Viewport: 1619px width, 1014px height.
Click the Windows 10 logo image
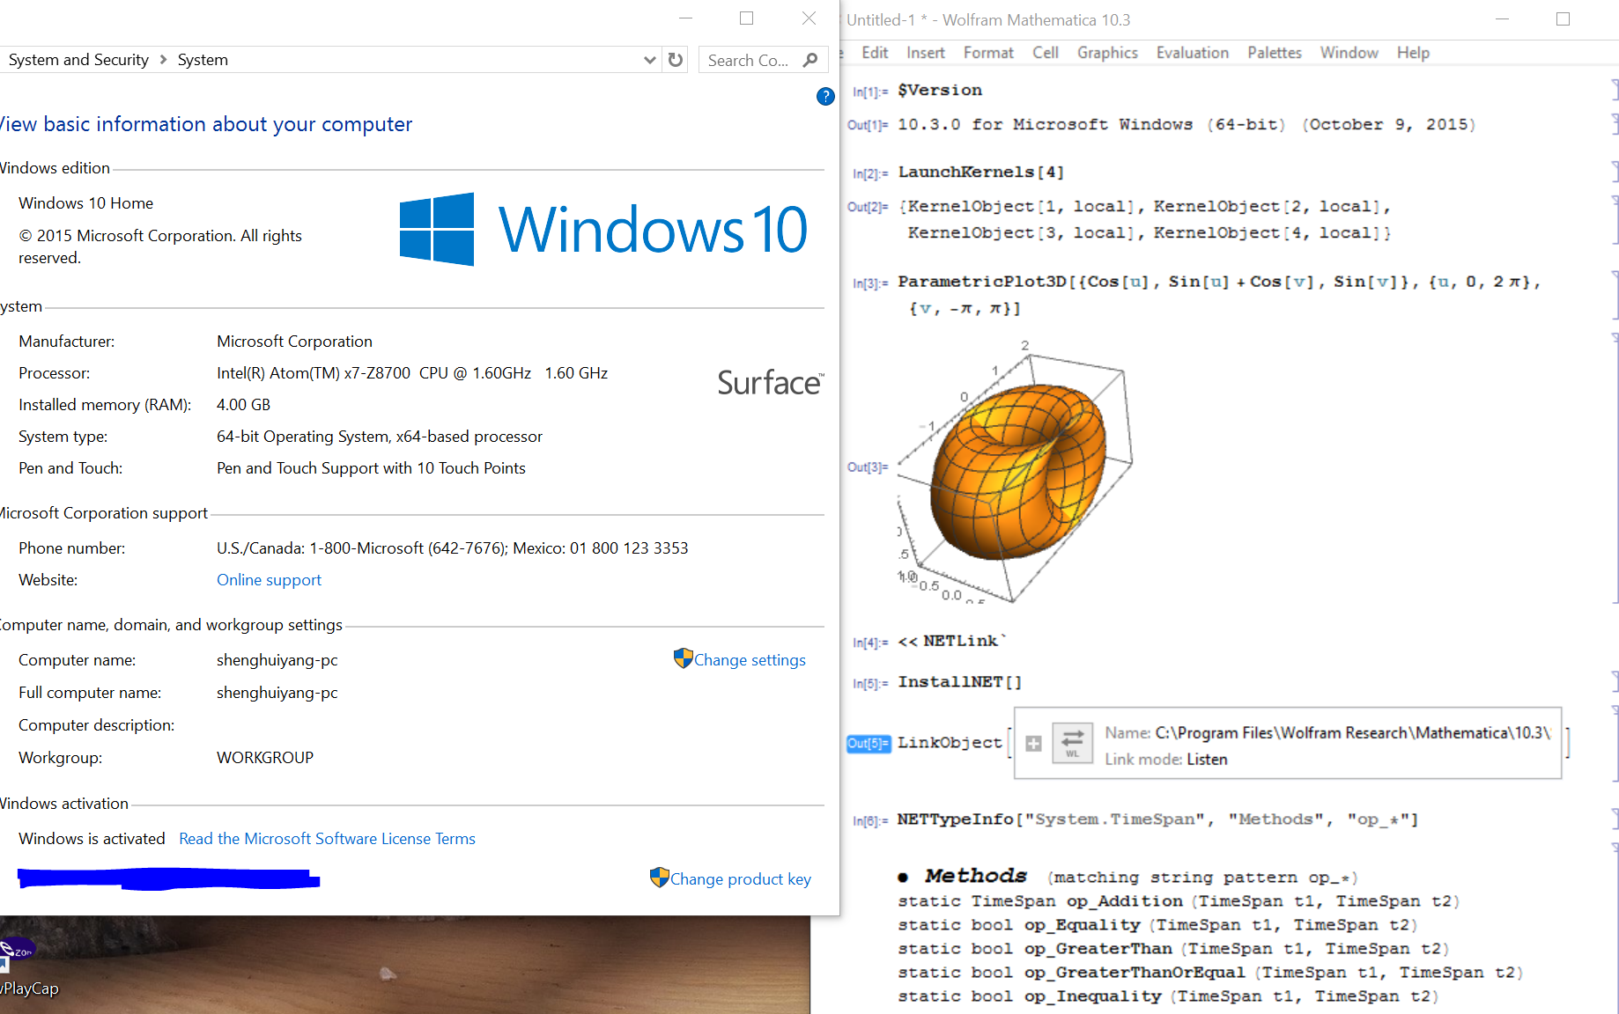tap(603, 229)
